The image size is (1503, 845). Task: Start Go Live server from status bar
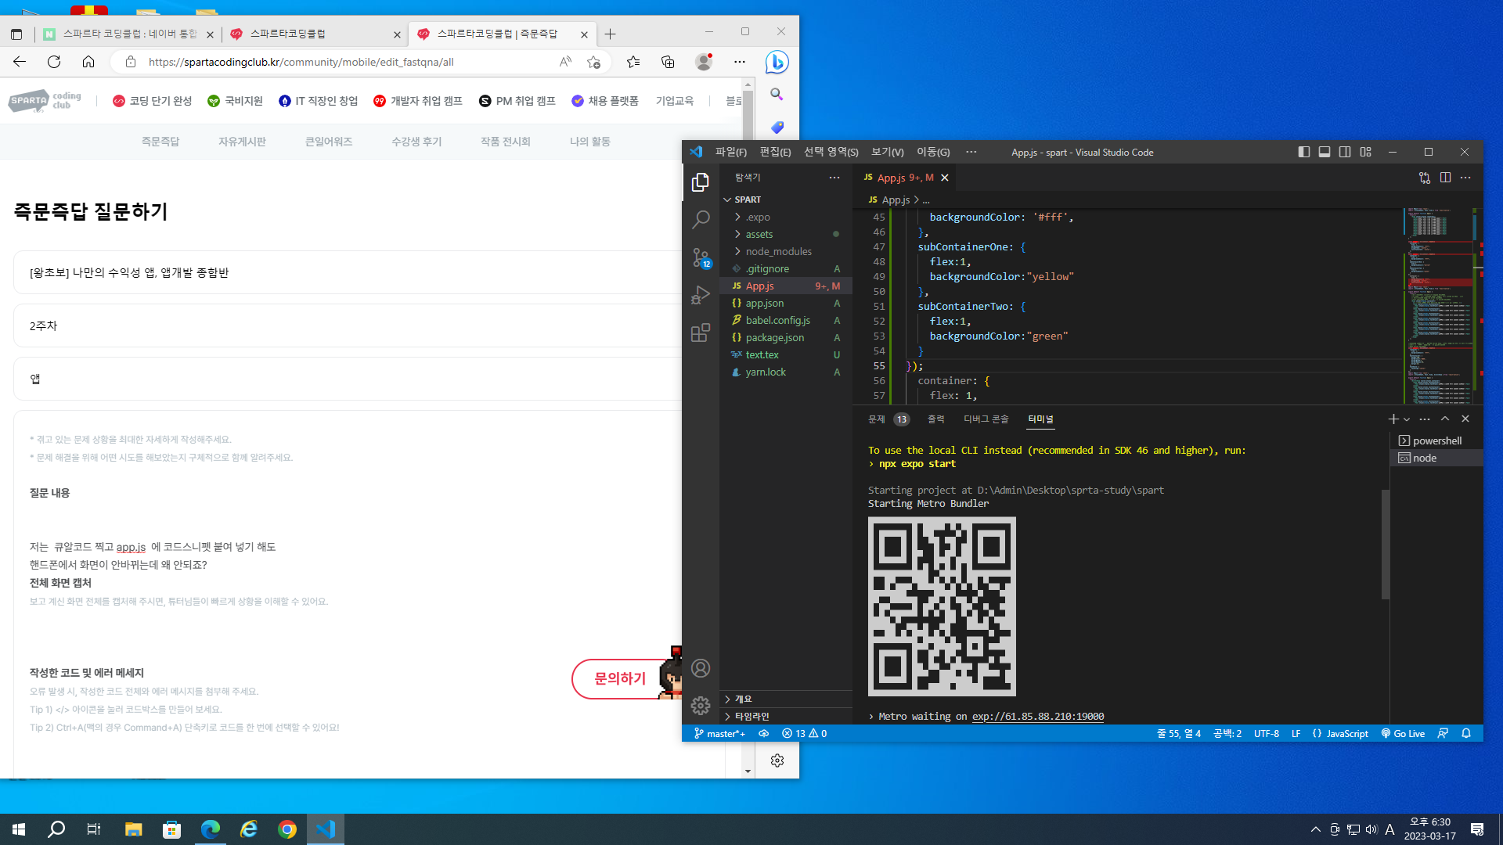(1403, 734)
